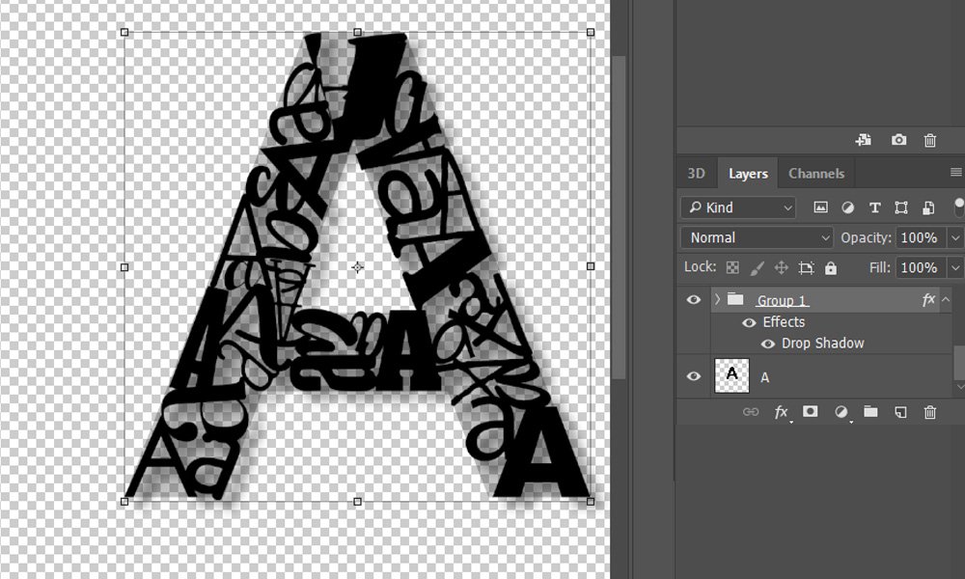Click the left-middle transform handle

124,267
